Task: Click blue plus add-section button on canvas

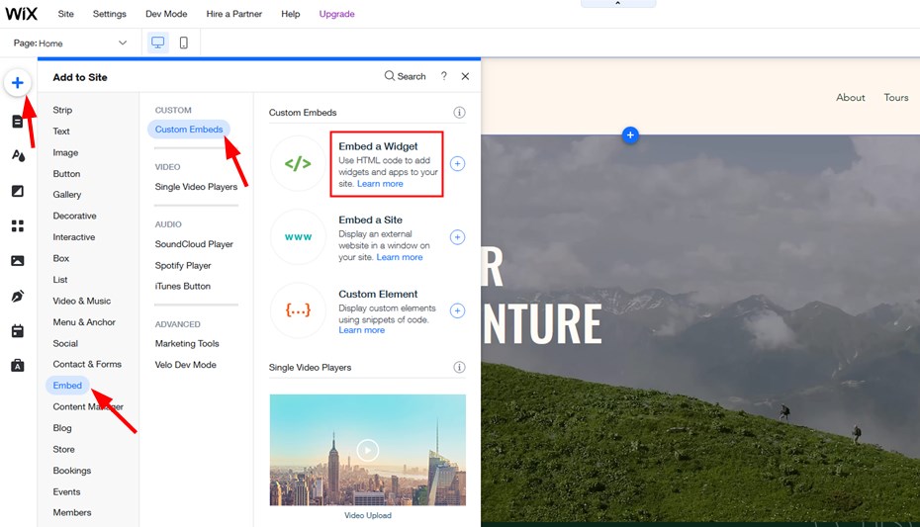Action: (x=630, y=134)
